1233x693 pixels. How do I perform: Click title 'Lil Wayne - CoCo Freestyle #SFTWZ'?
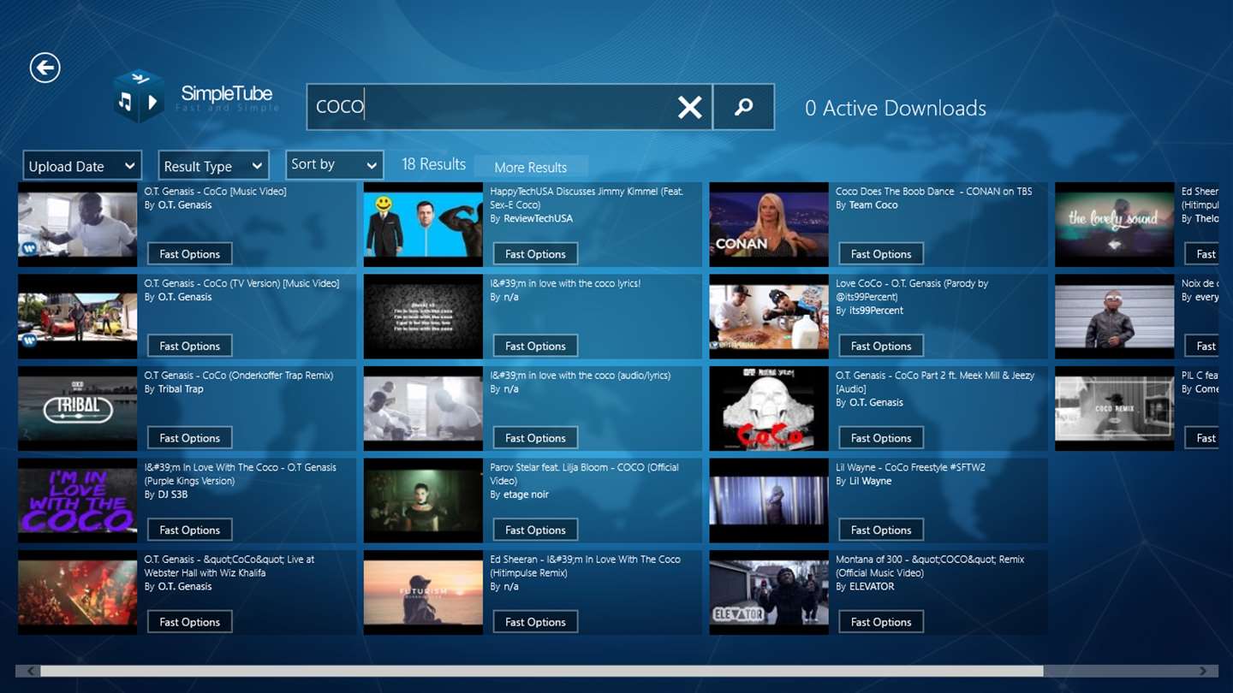click(910, 467)
